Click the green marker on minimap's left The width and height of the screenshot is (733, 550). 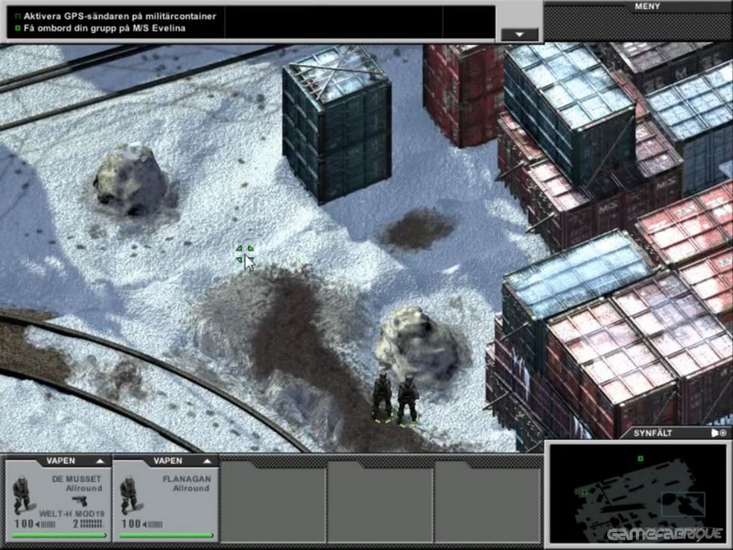pos(584,492)
